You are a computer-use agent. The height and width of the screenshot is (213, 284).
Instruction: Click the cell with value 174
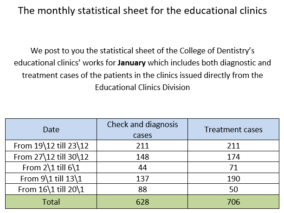[x=233, y=157]
